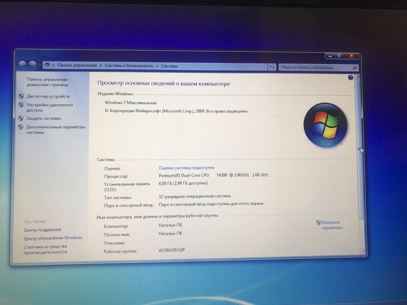Open 'Счетчики и средства производительности' link
The height and width of the screenshot is (305, 407).
click(x=46, y=249)
